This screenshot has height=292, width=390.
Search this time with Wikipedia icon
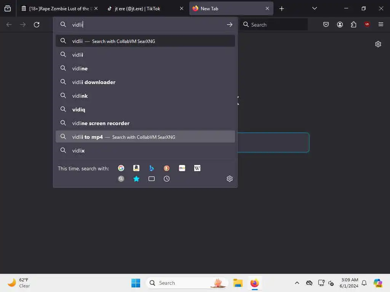click(x=197, y=168)
